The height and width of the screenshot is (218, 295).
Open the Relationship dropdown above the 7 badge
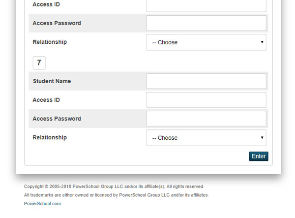pyautogui.click(x=206, y=42)
